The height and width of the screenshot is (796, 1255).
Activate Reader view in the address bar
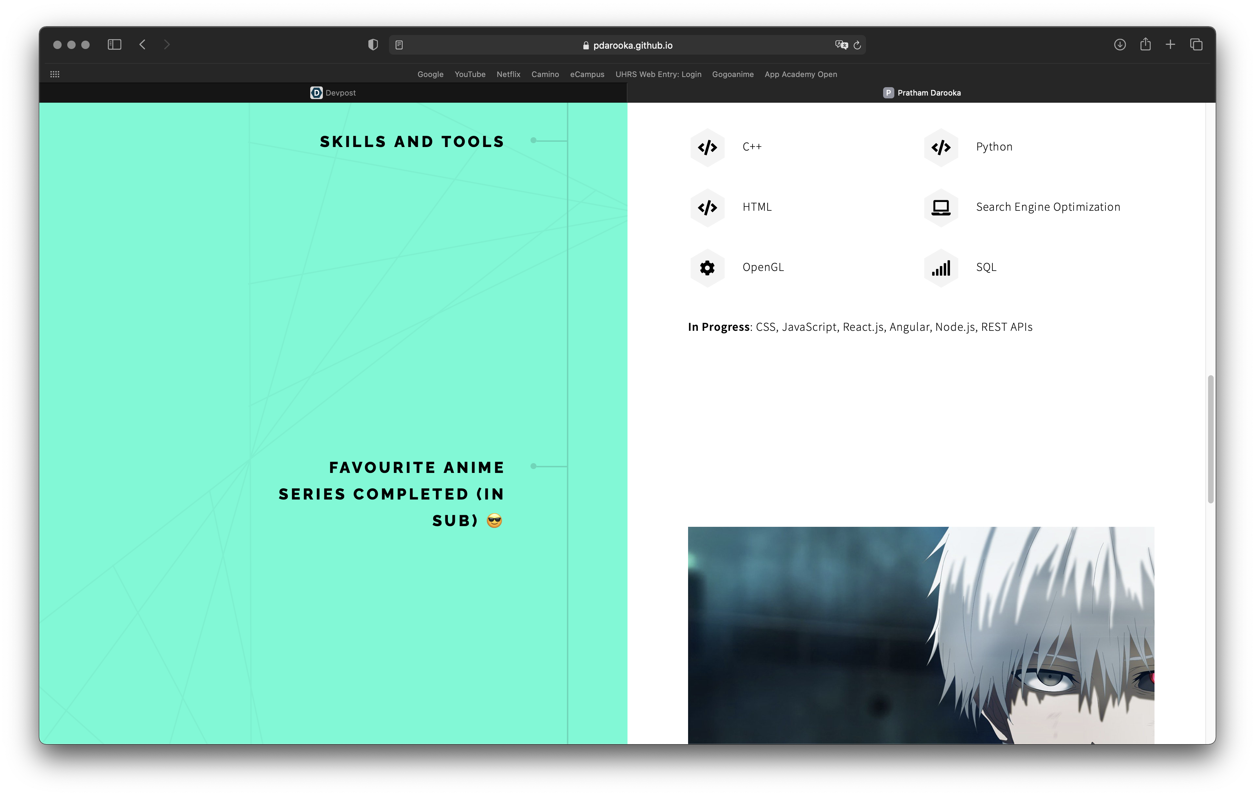(399, 45)
